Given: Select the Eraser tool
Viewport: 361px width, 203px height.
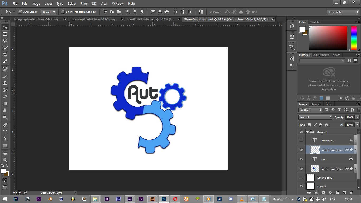Looking at the screenshot, I should [x=5, y=97].
